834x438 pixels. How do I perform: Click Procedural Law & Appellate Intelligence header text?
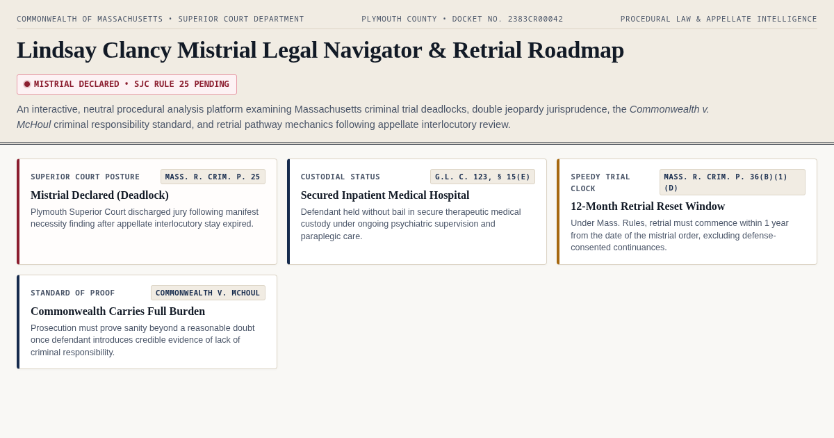(719, 19)
